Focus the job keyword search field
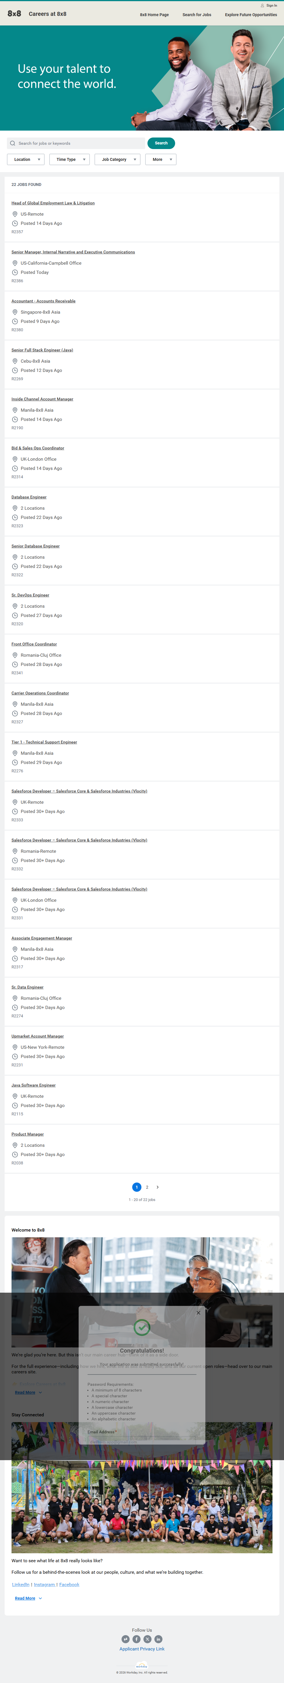Image resolution: width=284 pixels, height=1683 pixels. coord(78,143)
